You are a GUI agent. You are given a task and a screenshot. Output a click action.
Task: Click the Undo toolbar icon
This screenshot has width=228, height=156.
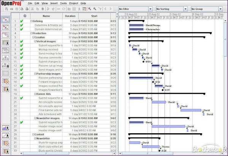pyautogui.click(x=48, y=9)
